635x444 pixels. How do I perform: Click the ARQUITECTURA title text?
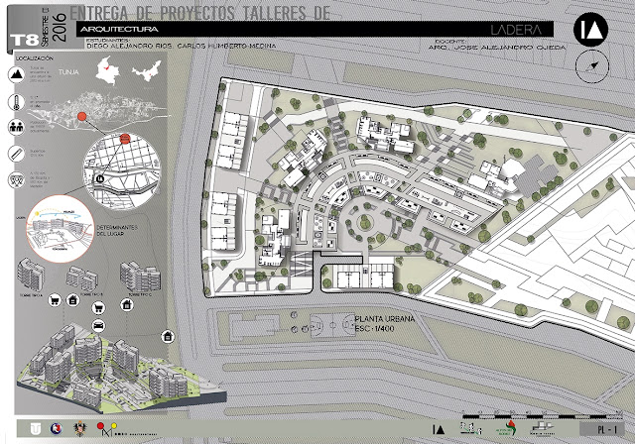point(119,29)
